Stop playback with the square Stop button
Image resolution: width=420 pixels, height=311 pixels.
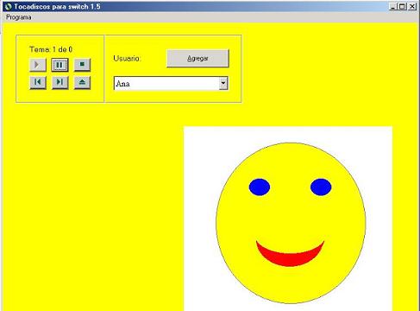(82, 65)
